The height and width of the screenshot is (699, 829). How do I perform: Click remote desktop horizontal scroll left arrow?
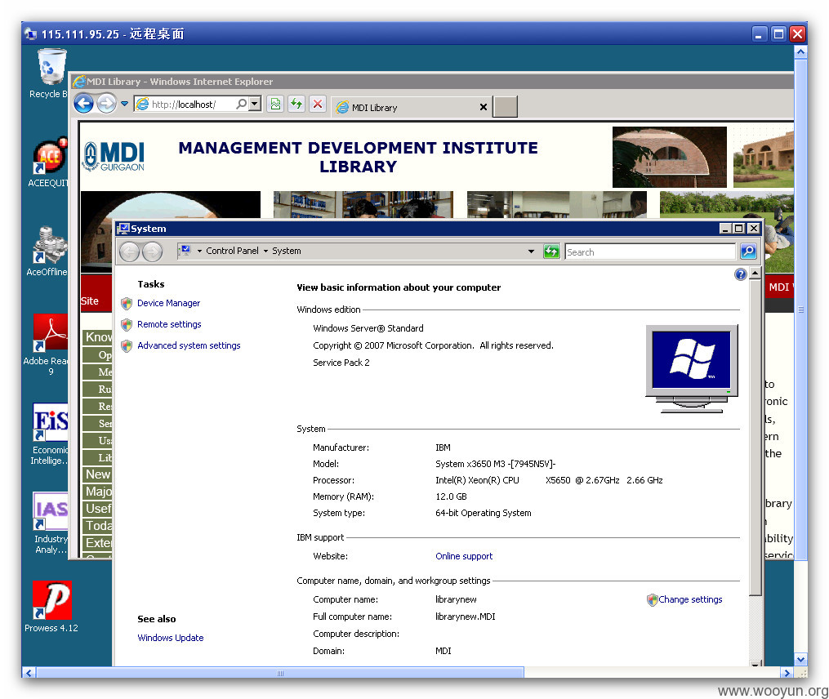click(29, 673)
